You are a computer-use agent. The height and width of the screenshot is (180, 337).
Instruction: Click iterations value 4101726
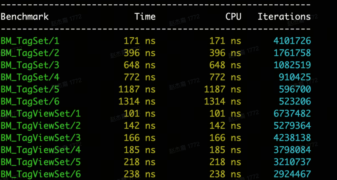(292, 41)
